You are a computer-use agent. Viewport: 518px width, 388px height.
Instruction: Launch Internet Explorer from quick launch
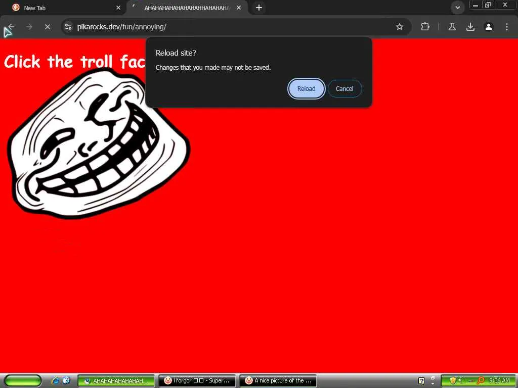tap(55, 380)
